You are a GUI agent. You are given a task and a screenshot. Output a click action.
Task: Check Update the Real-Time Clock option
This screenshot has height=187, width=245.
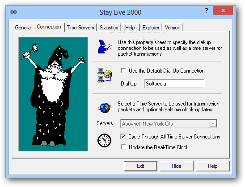click(x=123, y=147)
